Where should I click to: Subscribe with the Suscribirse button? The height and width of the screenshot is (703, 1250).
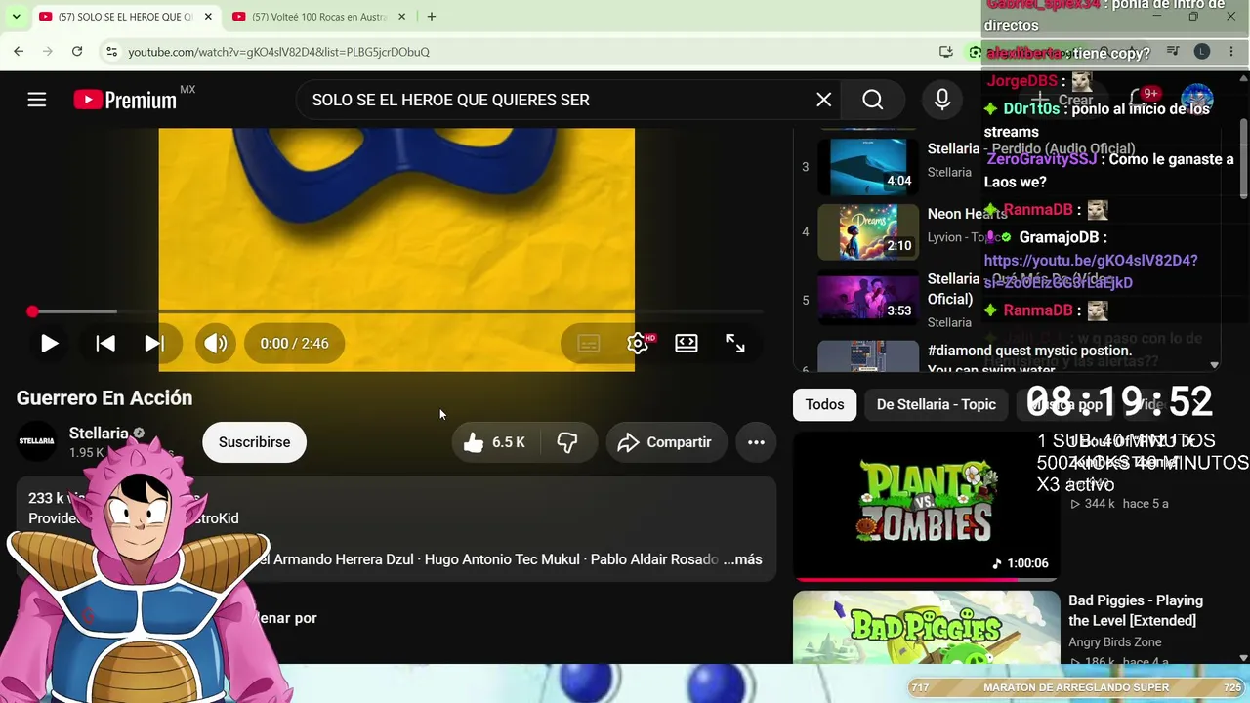[254, 442]
